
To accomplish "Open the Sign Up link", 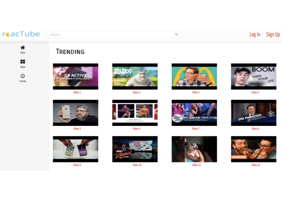I will point(273,34).
